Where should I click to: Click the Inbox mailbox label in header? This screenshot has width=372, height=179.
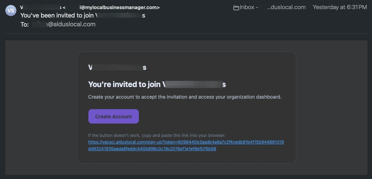(272, 7)
